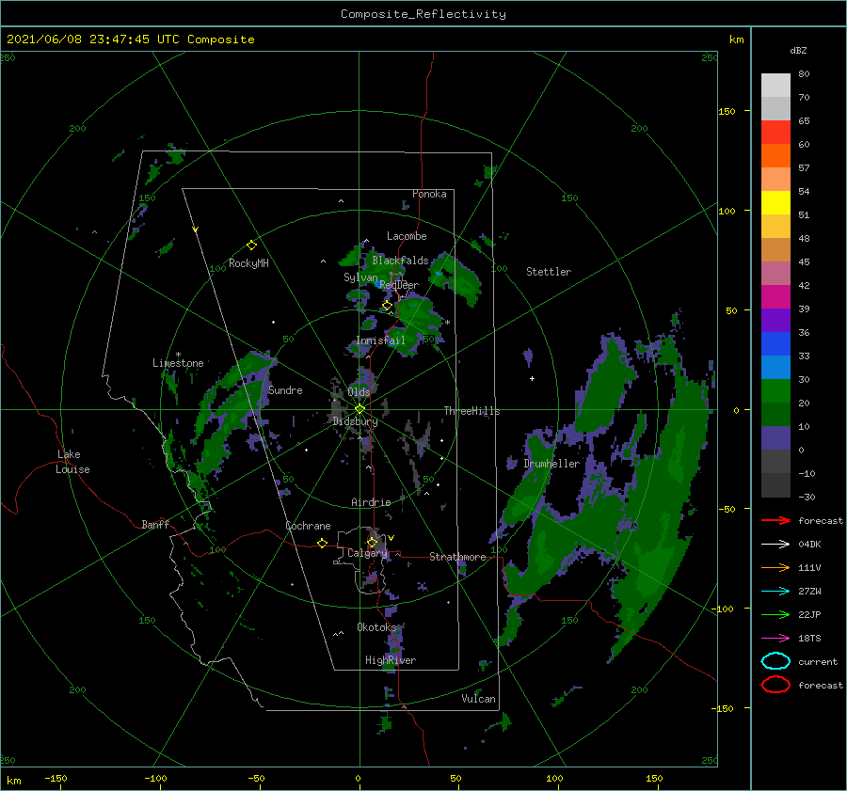Click the Stettler city label
Image resolution: width=847 pixels, height=791 pixels.
click(549, 272)
